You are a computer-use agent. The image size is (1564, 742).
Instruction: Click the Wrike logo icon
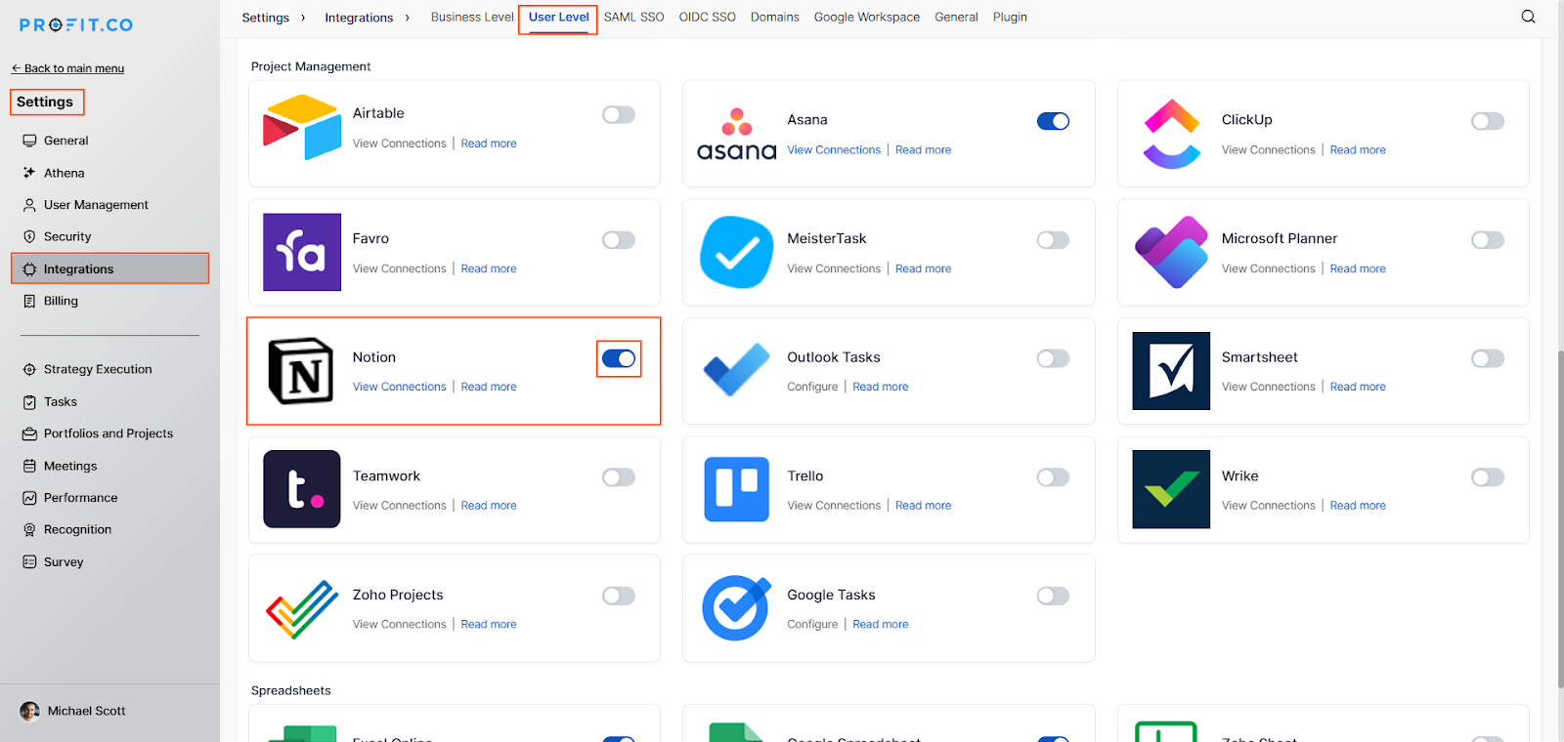point(1171,489)
